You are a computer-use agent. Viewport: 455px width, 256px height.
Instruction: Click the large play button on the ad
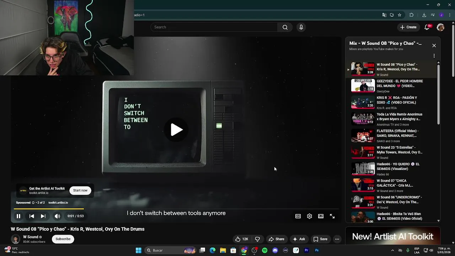pos(176,130)
